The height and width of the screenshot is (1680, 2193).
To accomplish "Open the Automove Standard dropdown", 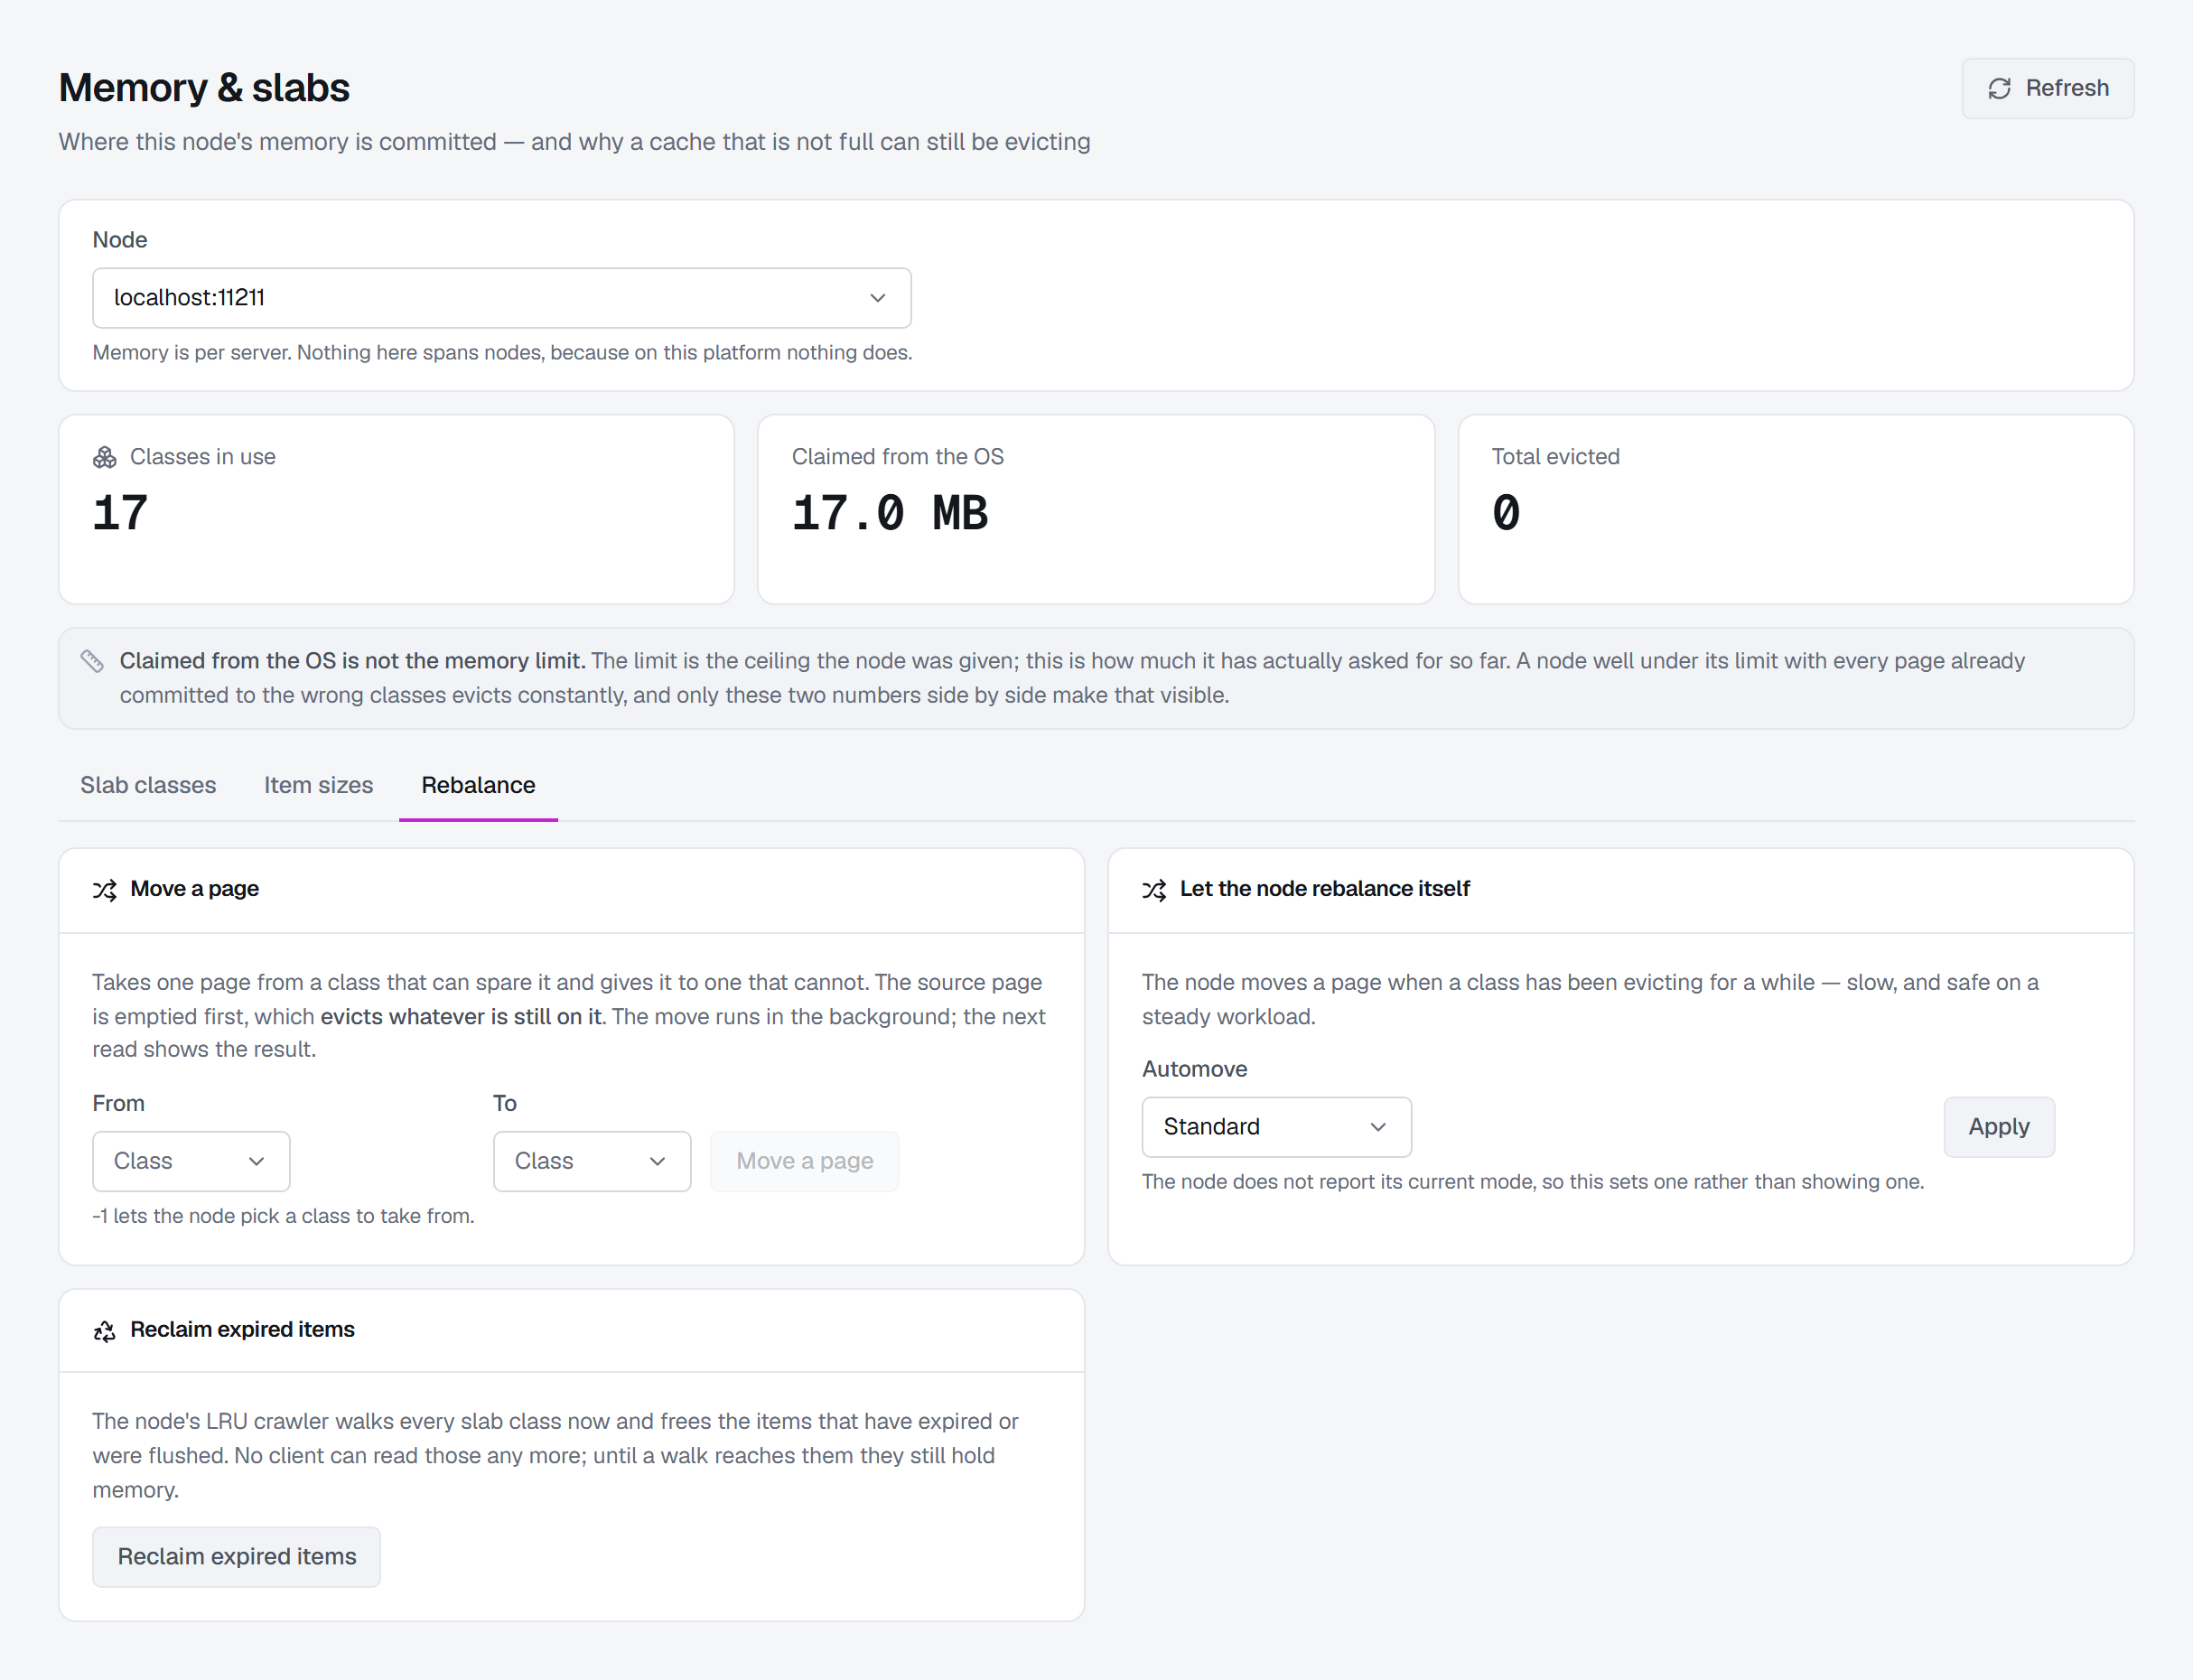I will (1277, 1127).
